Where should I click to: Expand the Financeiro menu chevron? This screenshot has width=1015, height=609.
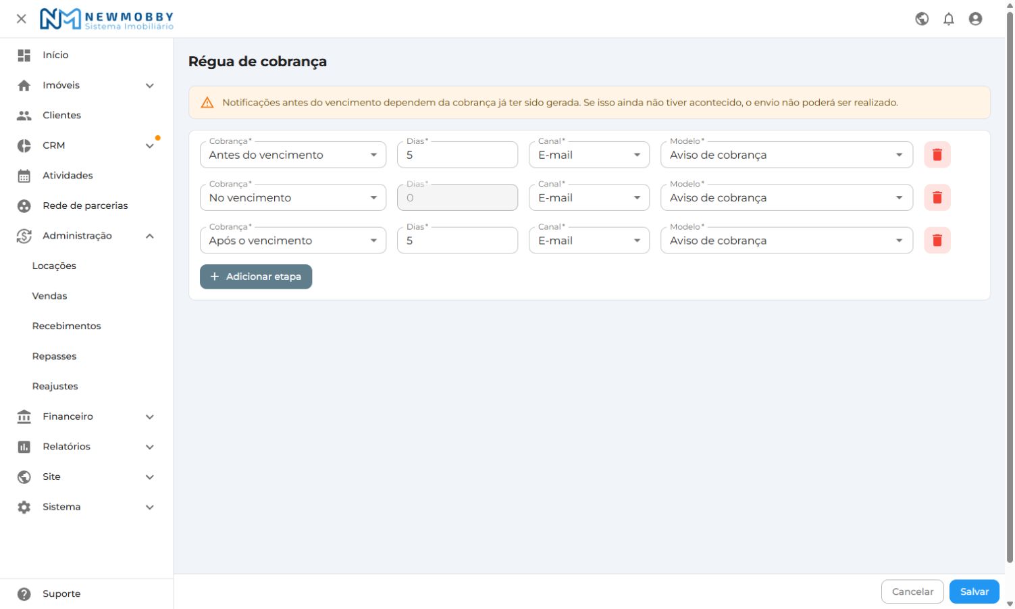[150, 417]
